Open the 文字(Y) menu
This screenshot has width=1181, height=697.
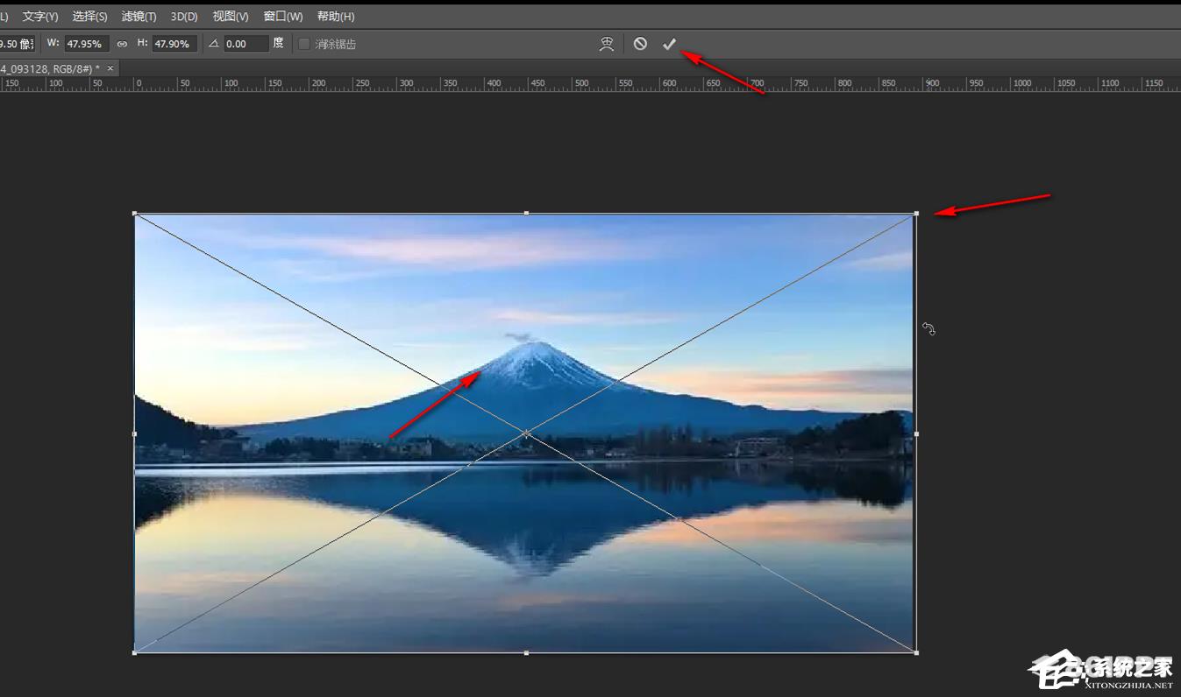(x=40, y=17)
